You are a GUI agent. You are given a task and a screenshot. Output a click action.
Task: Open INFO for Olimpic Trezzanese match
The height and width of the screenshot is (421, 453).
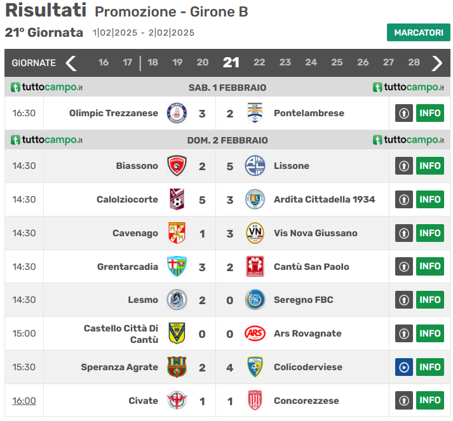coord(430,114)
